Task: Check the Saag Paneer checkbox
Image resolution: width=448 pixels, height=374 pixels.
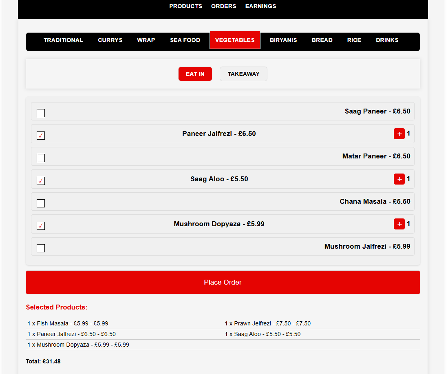Action: [x=40, y=113]
